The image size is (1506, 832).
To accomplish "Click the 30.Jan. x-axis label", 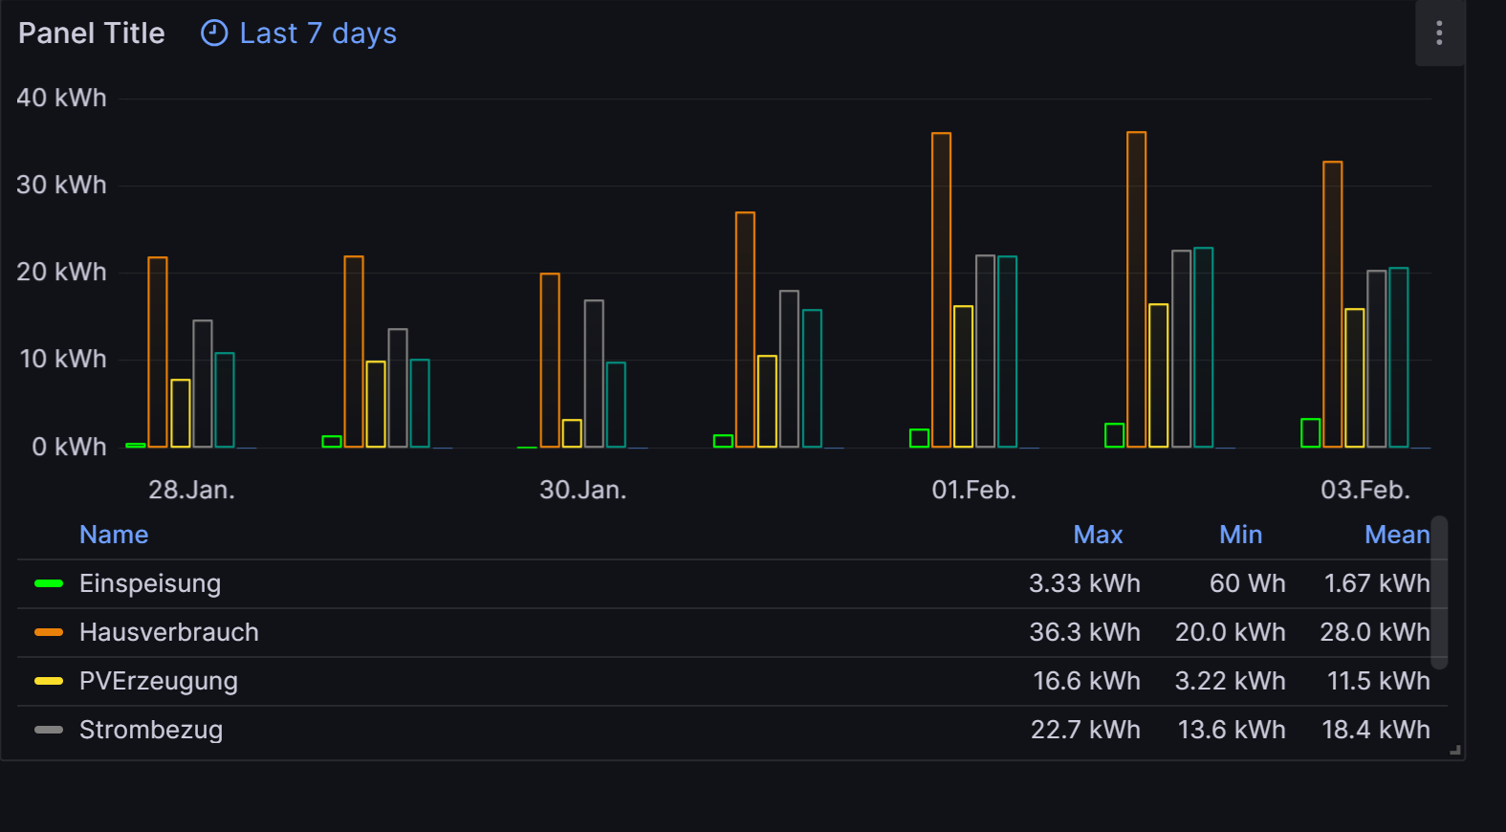I will pyautogui.click(x=582, y=490).
